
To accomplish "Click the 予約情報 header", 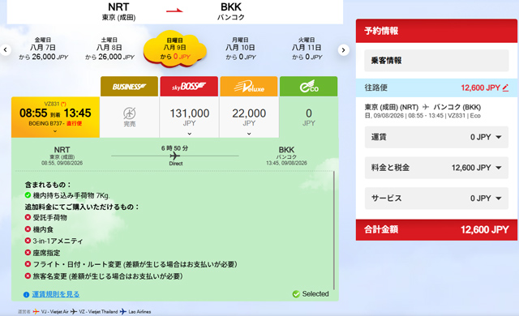I will [x=436, y=31].
